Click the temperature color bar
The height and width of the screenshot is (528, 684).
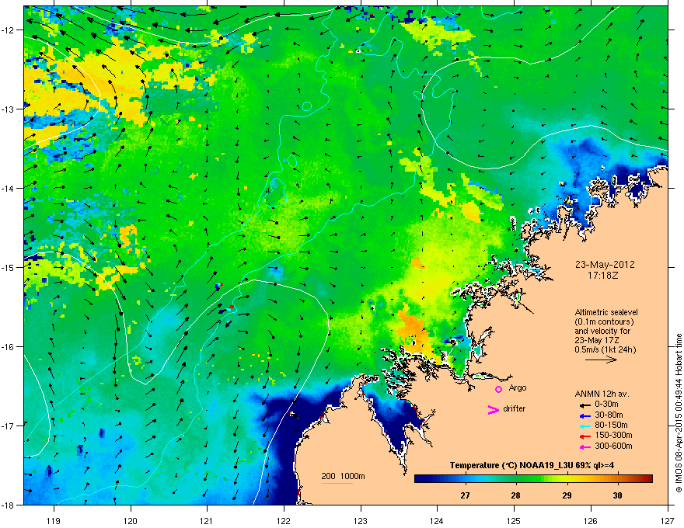[533, 479]
